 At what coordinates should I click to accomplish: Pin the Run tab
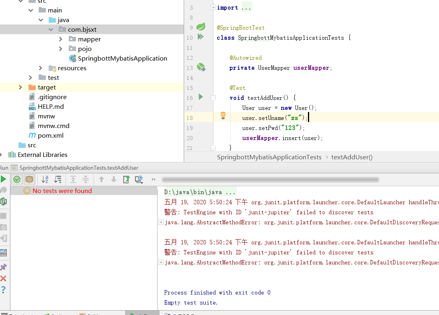click(x=3, y=267)
